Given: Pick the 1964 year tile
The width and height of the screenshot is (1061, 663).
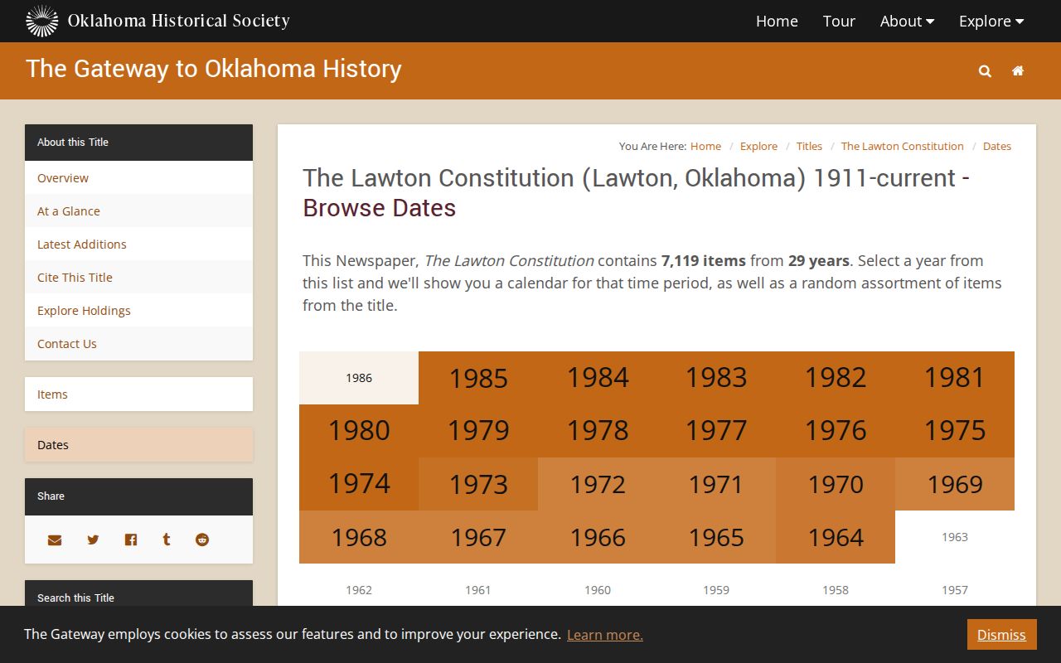Looking at the screenshot, I should click(836, 537).
